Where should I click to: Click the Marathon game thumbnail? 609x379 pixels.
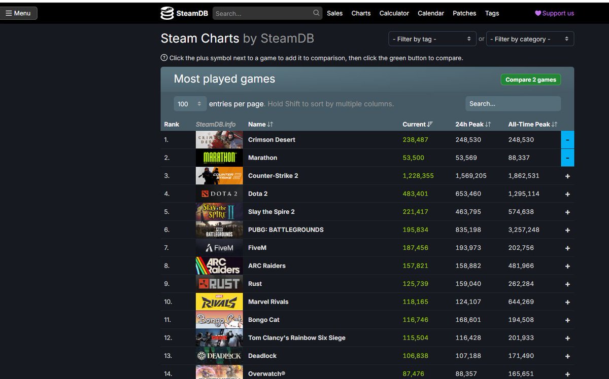[219, 158]
